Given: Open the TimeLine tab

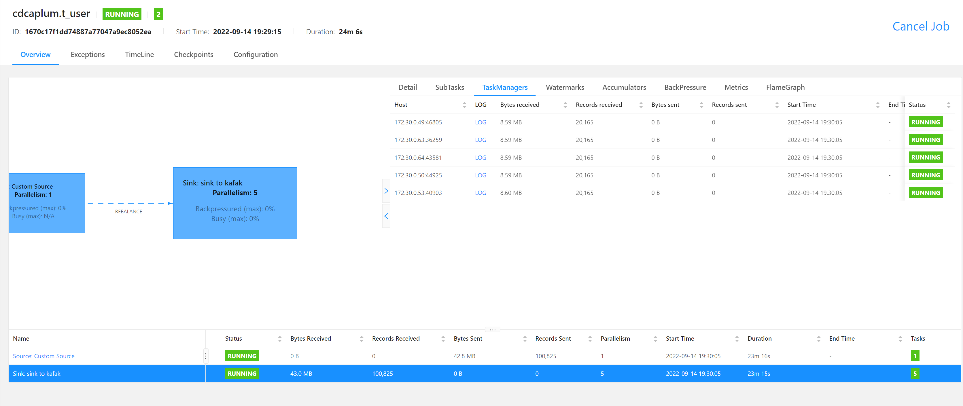Looking at the screenshot, I should tap(139, 55).
